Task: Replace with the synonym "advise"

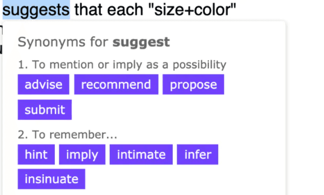Action: pyautogui.click(x=43, y=85)
